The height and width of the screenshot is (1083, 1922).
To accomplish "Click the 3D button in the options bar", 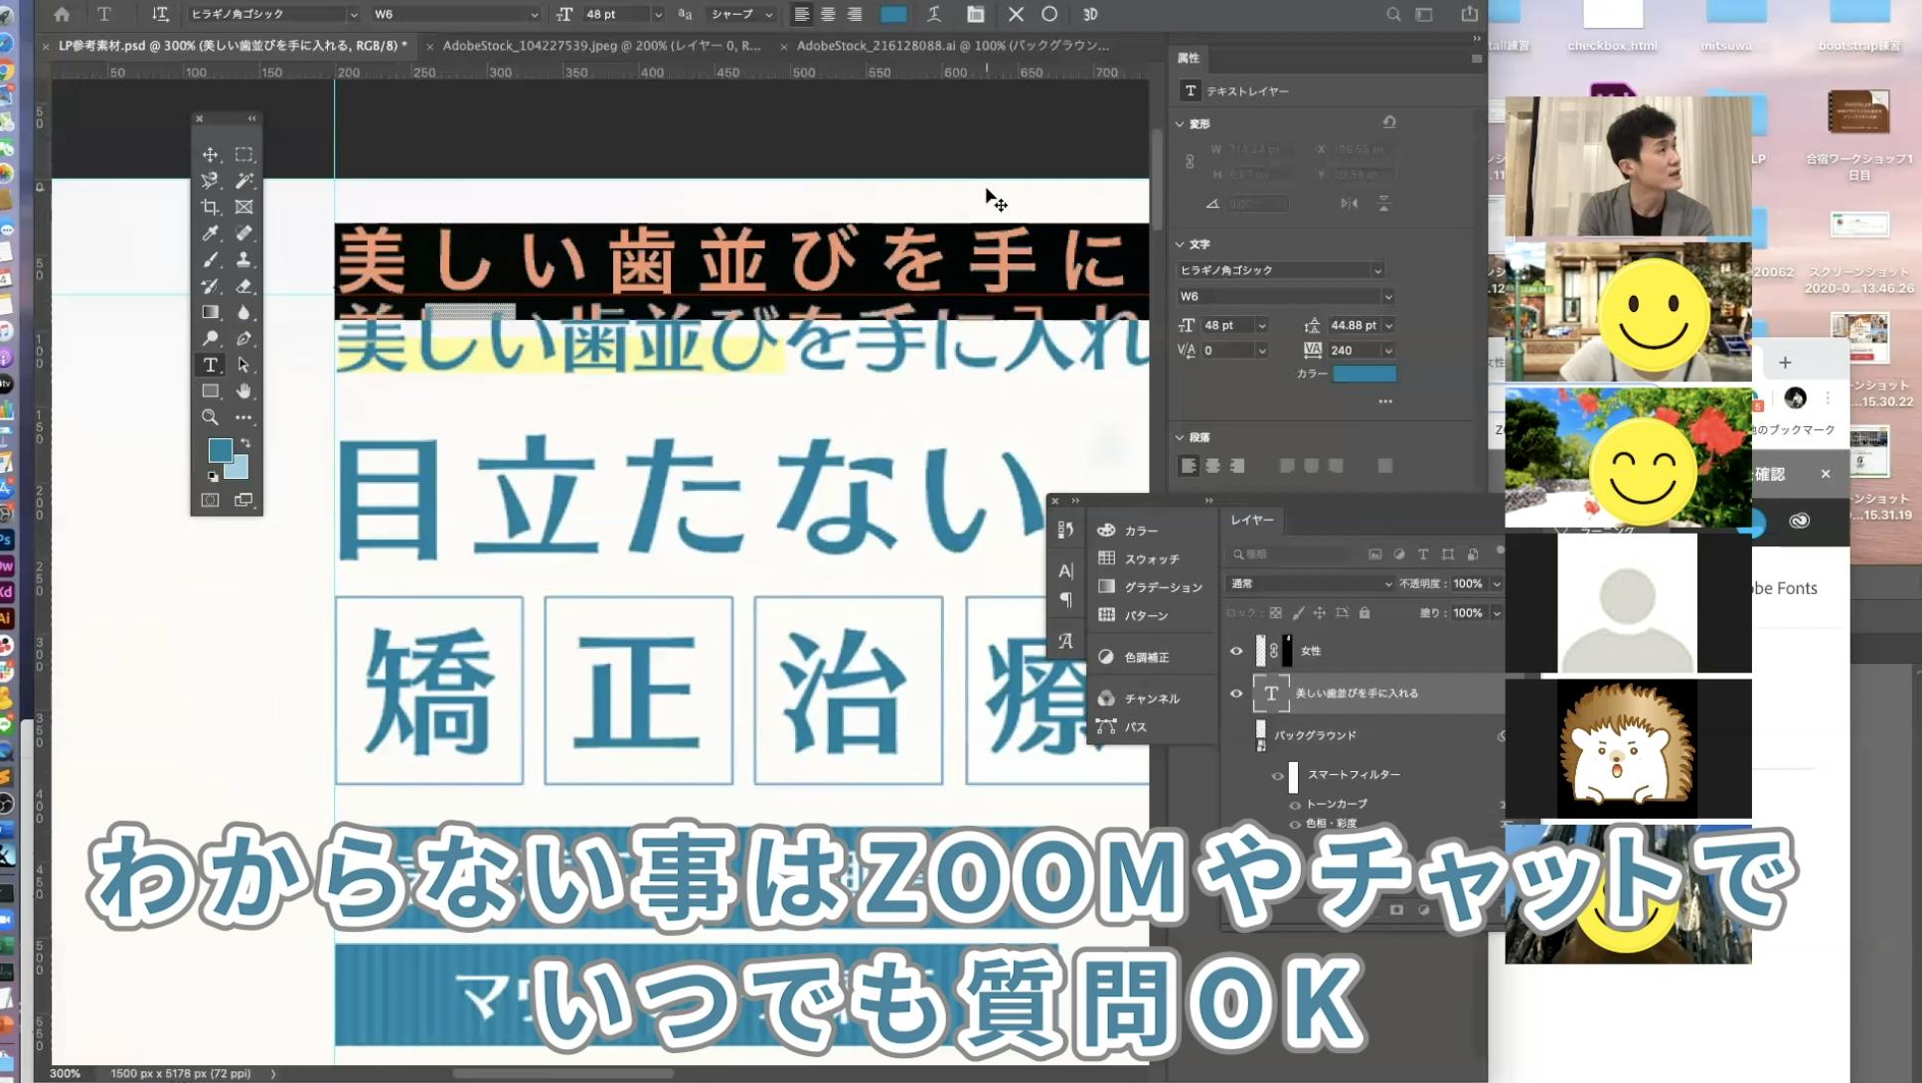I will click(x=1090, y=14).
